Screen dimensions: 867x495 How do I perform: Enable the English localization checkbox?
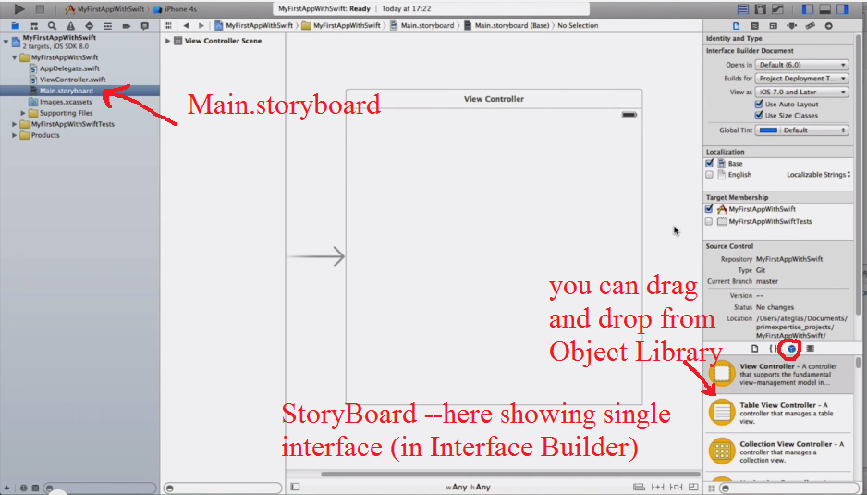[710, 174]
